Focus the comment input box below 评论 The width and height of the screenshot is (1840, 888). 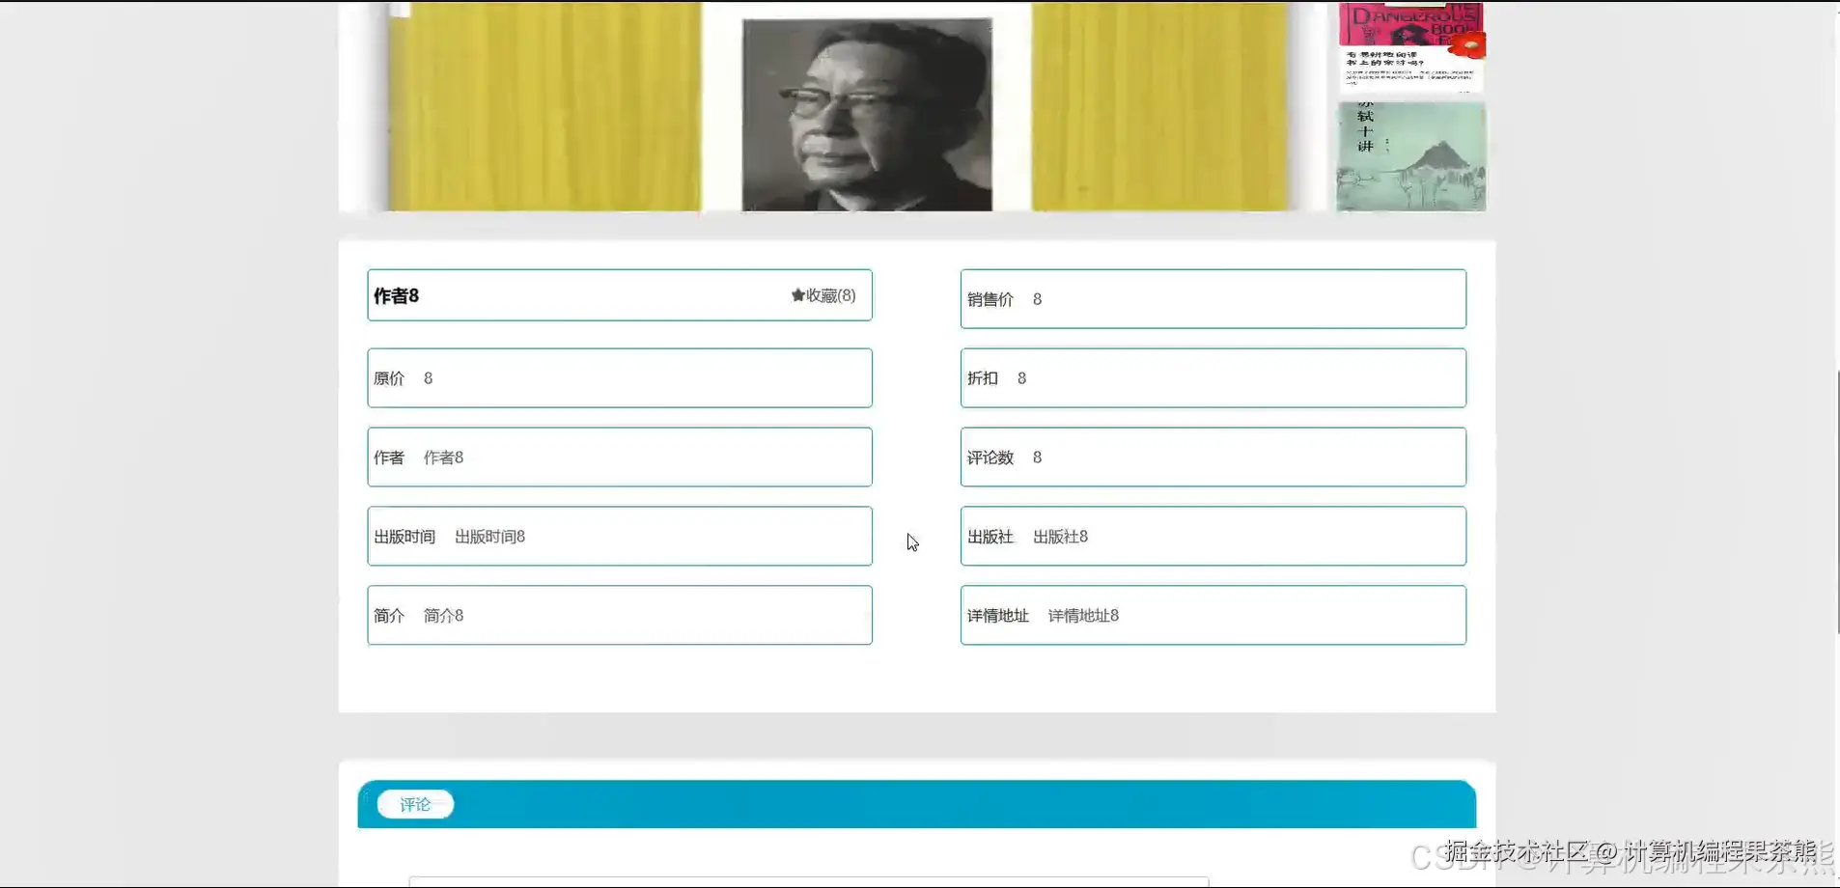[809, 882]
